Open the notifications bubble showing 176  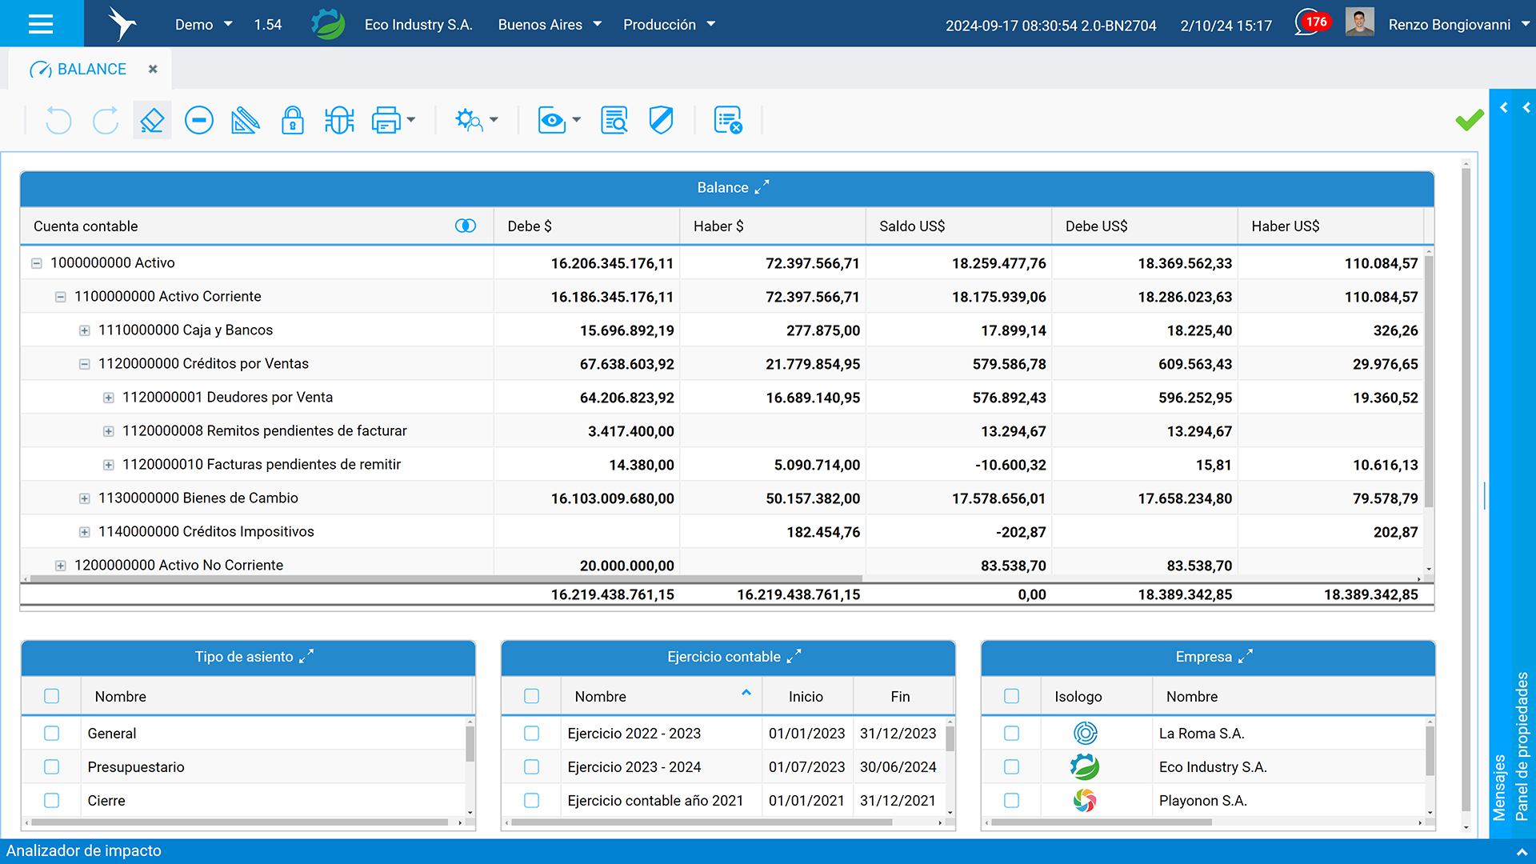pos(1313,22)
